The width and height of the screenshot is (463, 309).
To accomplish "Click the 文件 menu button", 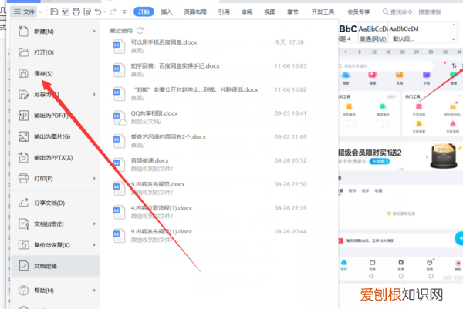I will (x=25, y=12).
